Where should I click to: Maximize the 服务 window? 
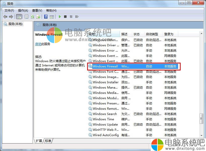(x=189, y=3)
